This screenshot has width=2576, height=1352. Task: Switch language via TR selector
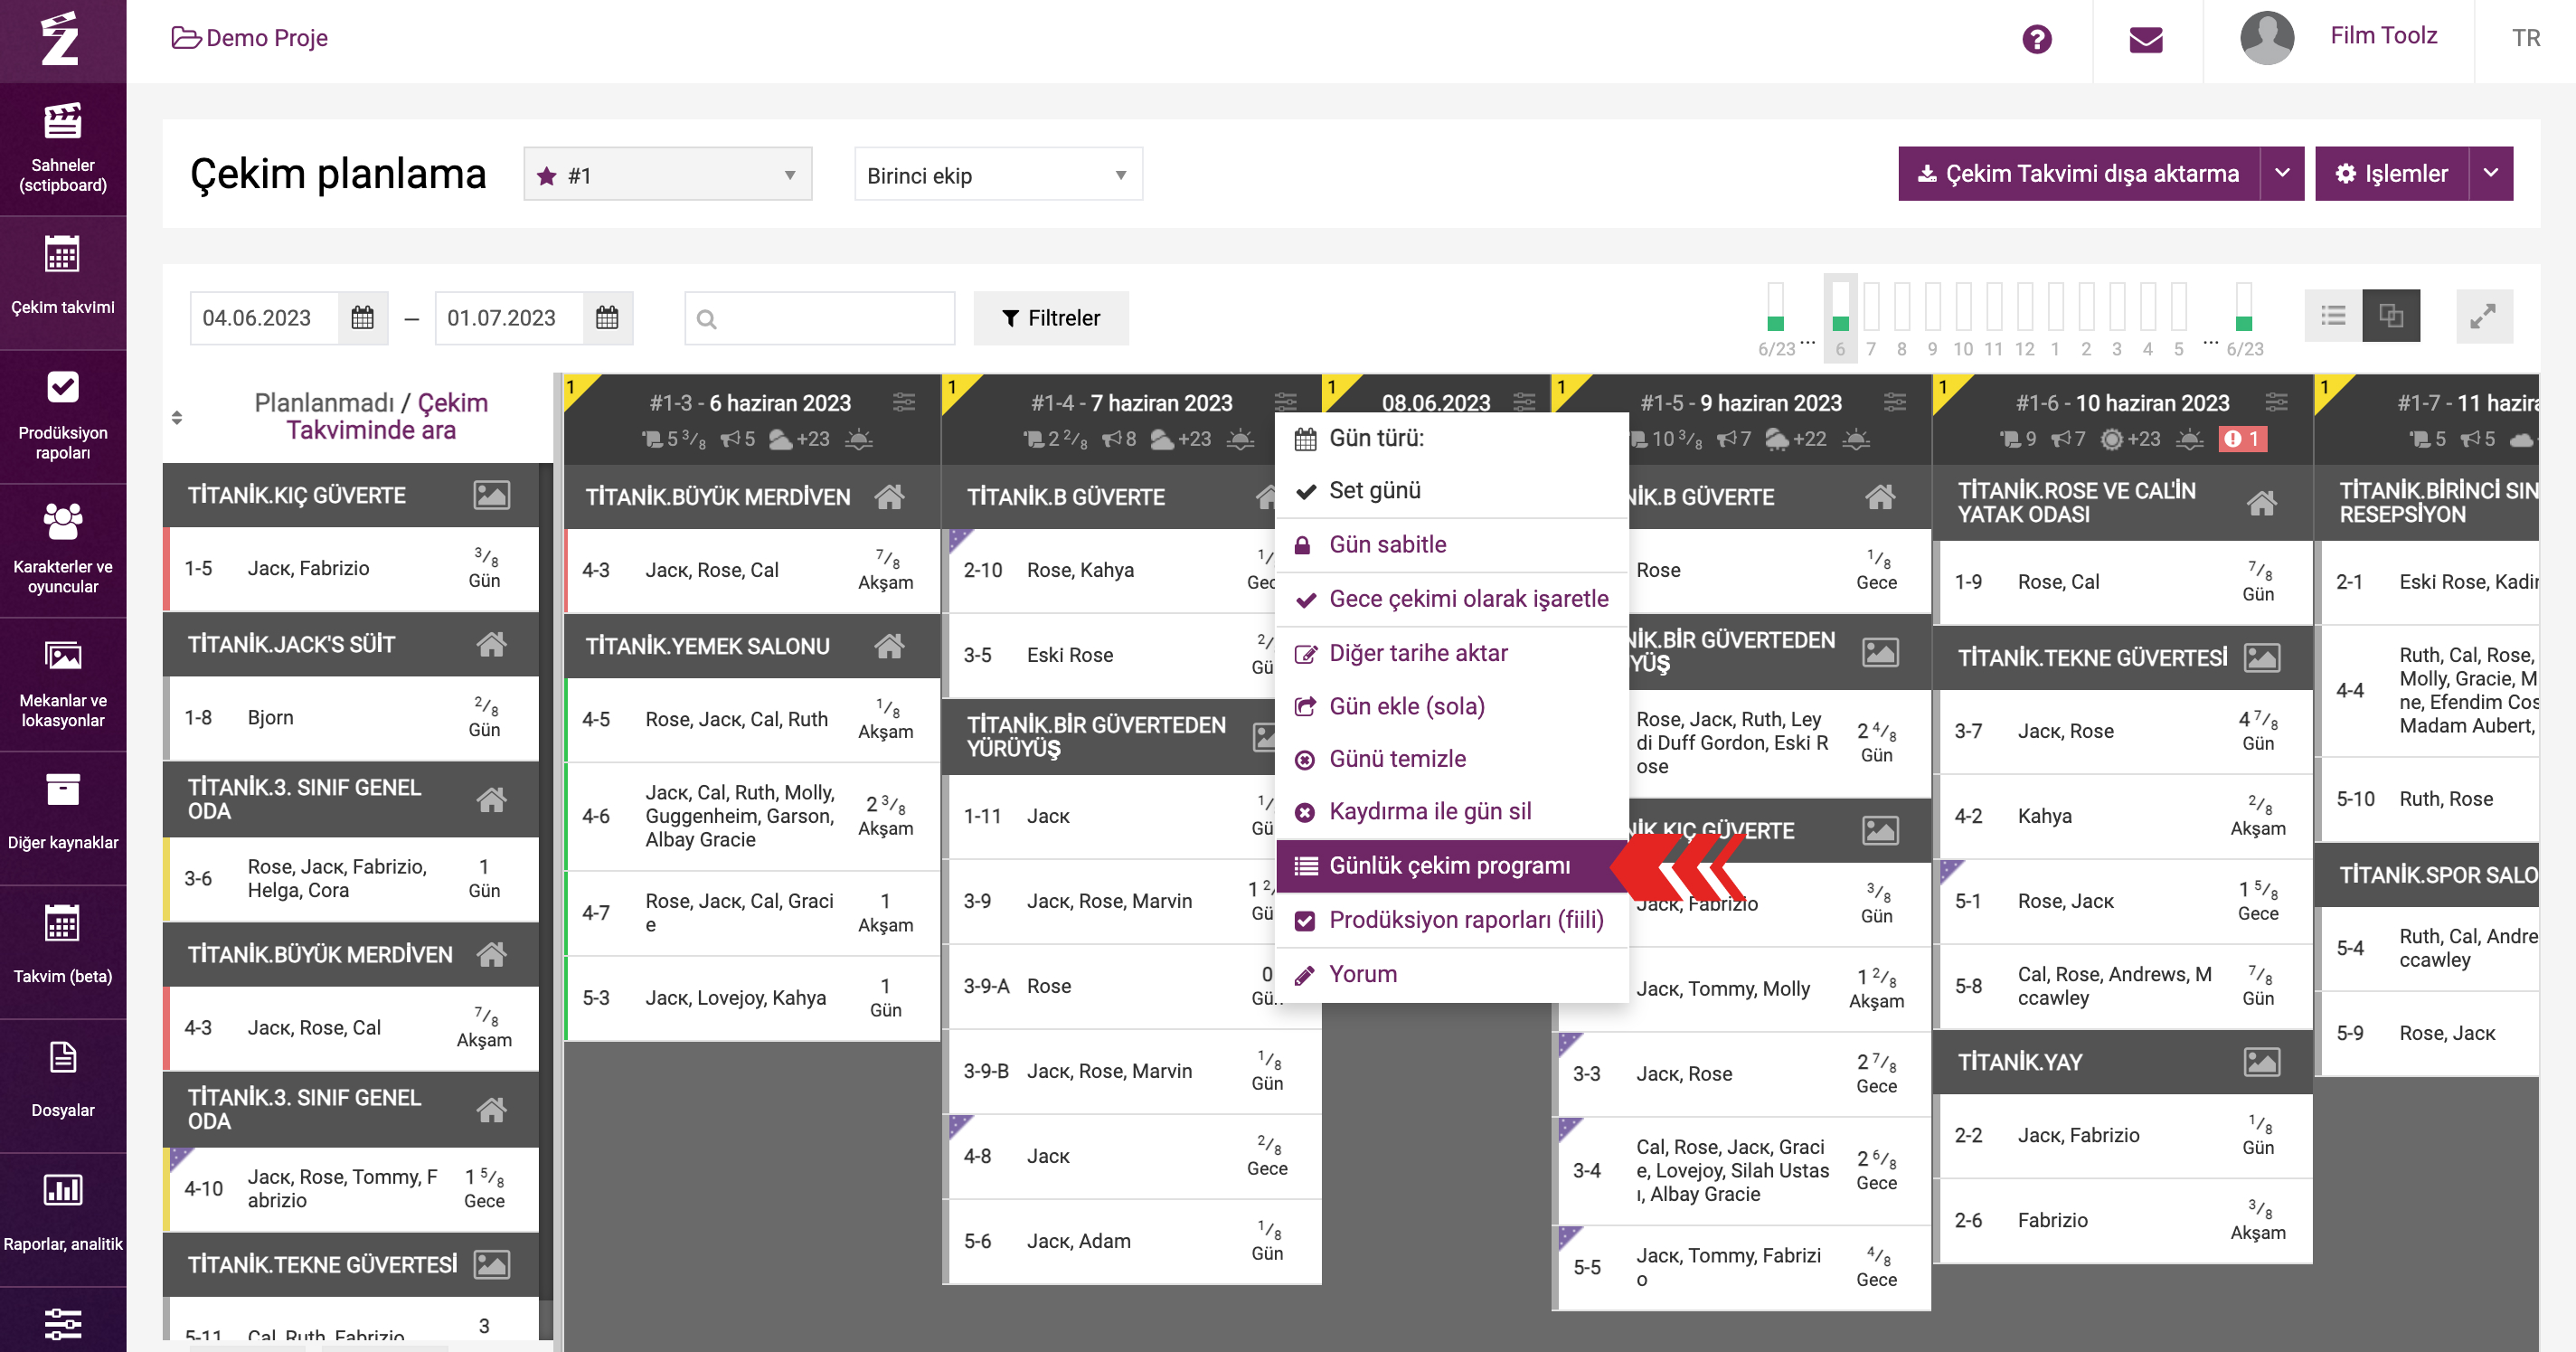click(2526, 38)
